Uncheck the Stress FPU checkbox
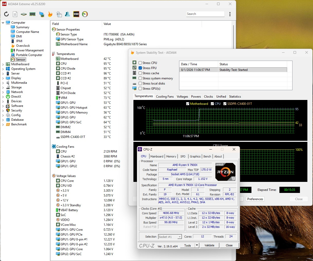 pos(140,68)
